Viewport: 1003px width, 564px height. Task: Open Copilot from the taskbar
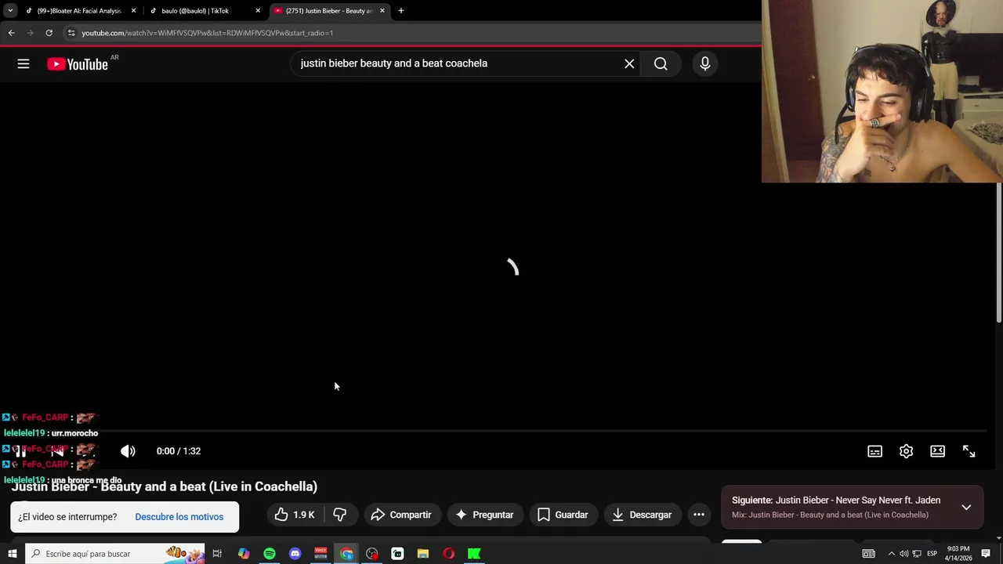tap(244, 554)
